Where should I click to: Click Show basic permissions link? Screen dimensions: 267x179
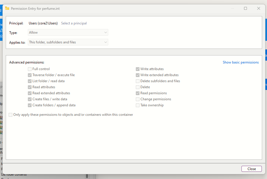coord(241,62)
